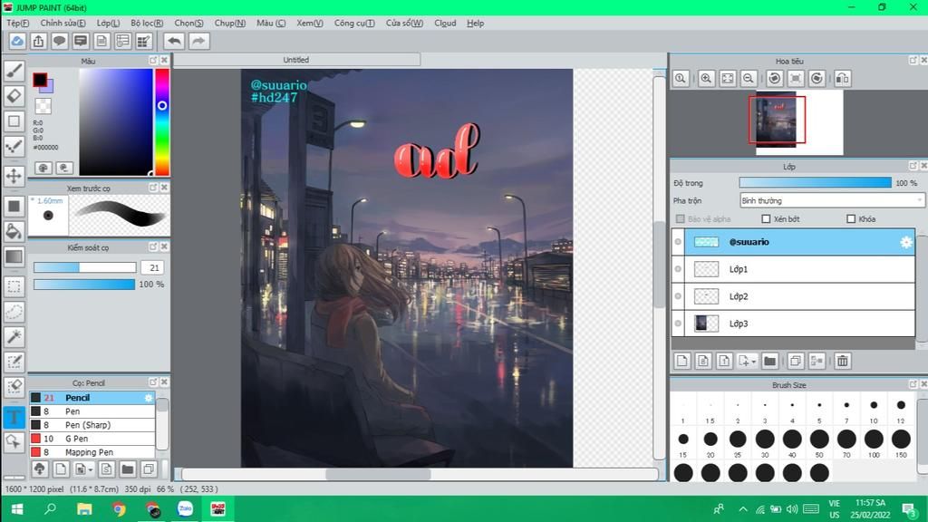Enable the Xén bớt checkbox
The image size is (928, 522).
pyautogui.click(x=766, y=219)
